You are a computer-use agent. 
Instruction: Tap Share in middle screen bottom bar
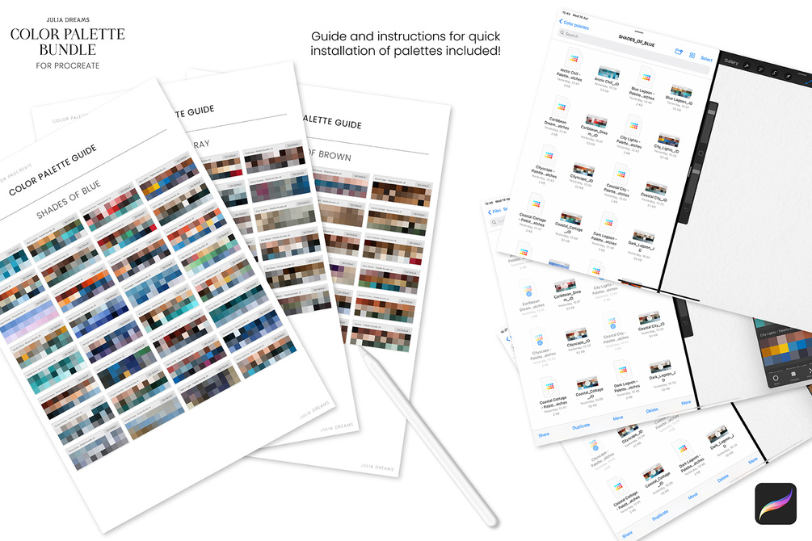tap(544, 434)
